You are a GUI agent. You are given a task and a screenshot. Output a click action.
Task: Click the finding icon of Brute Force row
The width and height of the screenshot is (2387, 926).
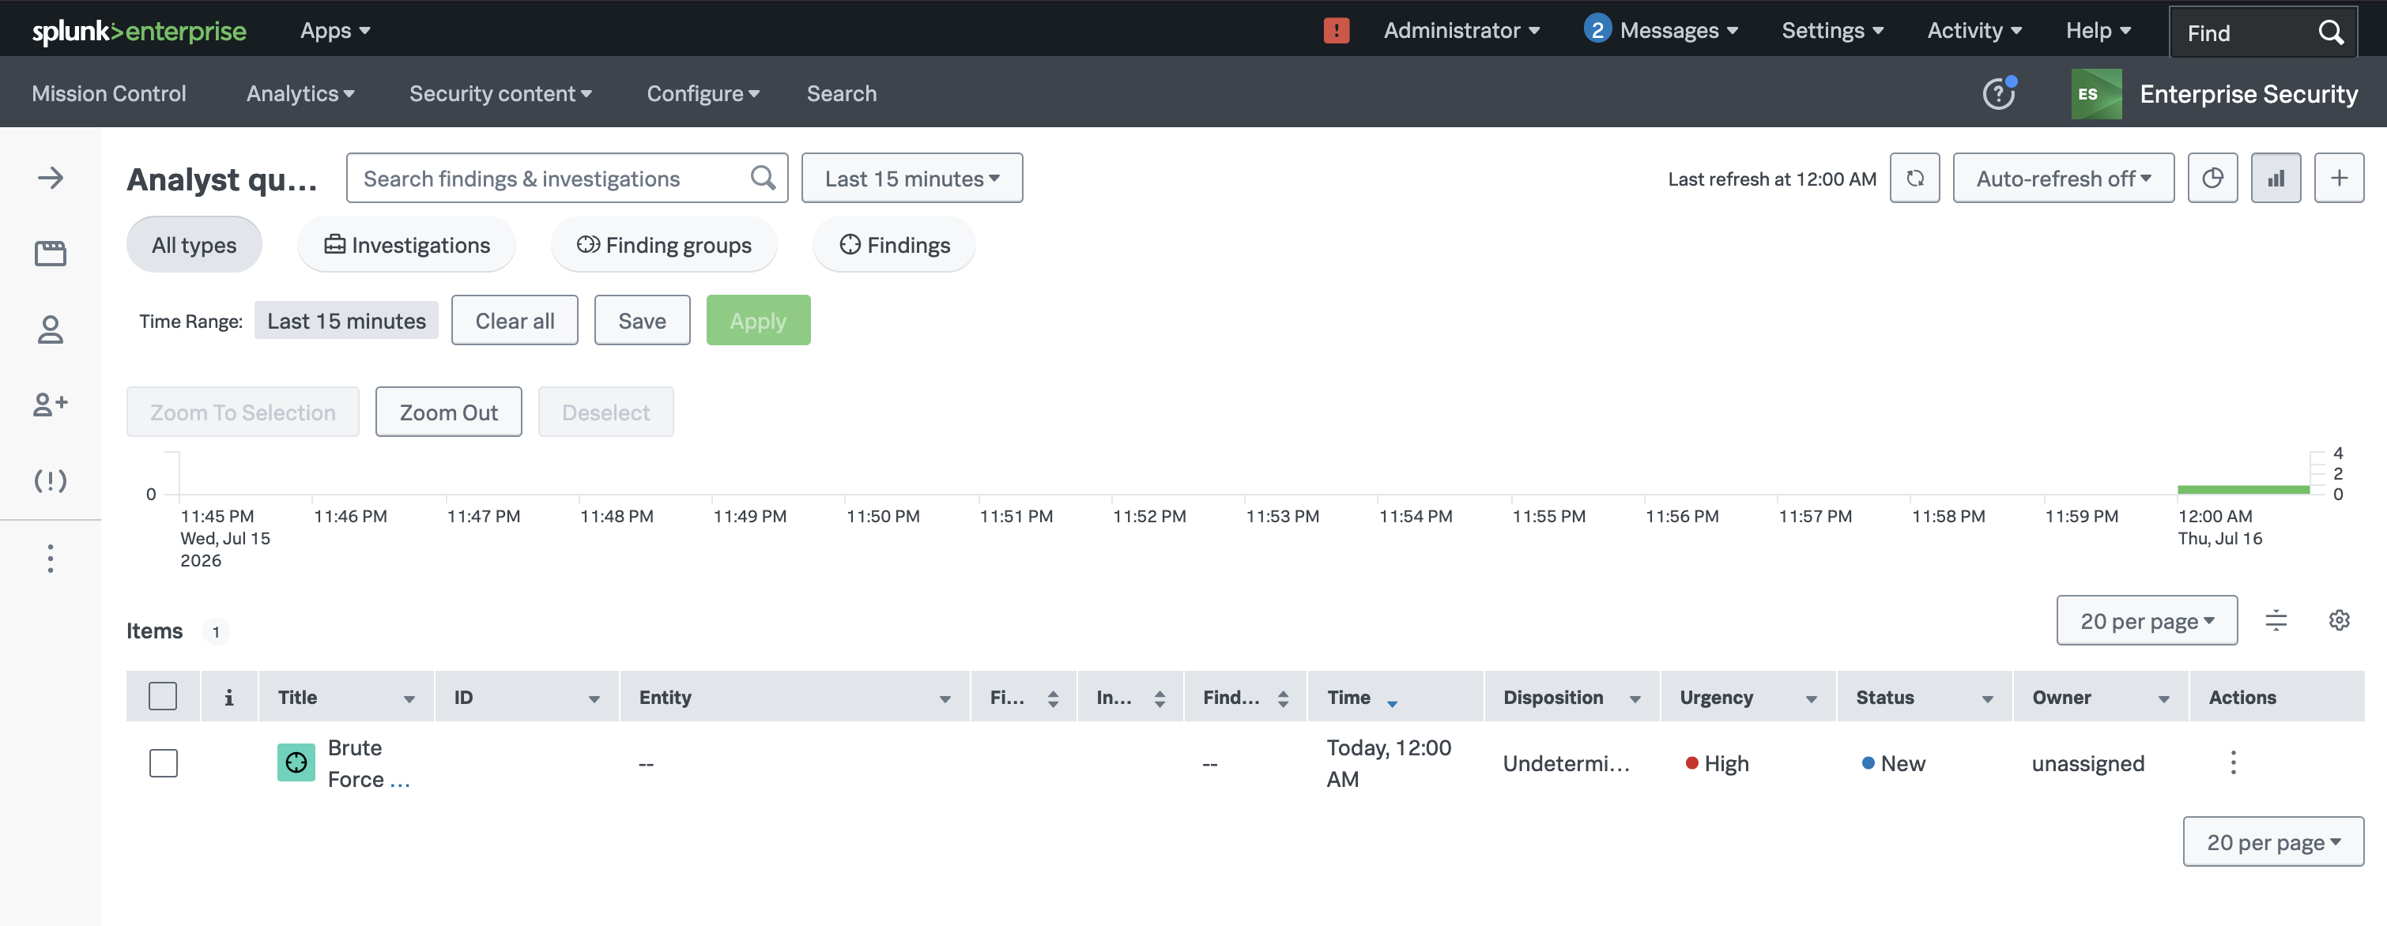(x=296, y=762)
